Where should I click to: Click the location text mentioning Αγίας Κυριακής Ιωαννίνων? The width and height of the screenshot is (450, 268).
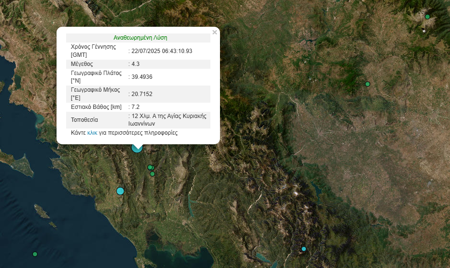pos(169,119)
